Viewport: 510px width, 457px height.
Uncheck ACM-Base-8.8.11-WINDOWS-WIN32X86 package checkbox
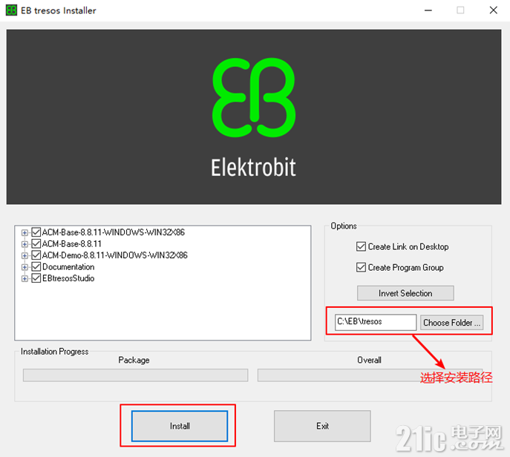point(36,232)
